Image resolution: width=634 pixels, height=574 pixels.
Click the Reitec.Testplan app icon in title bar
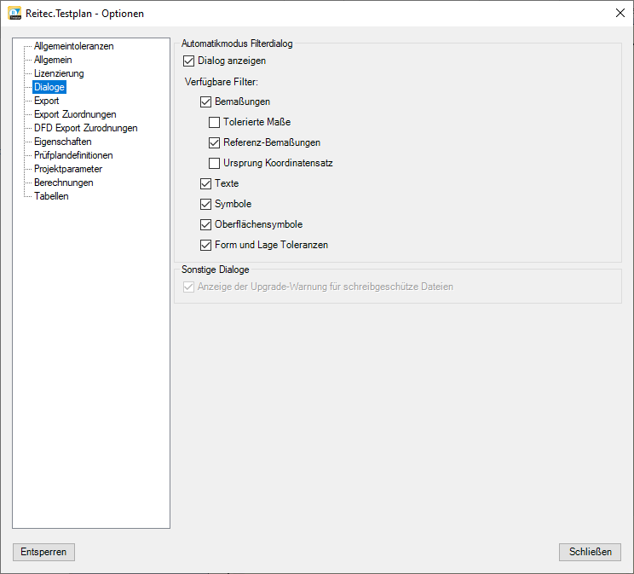(x=14, y=13)
